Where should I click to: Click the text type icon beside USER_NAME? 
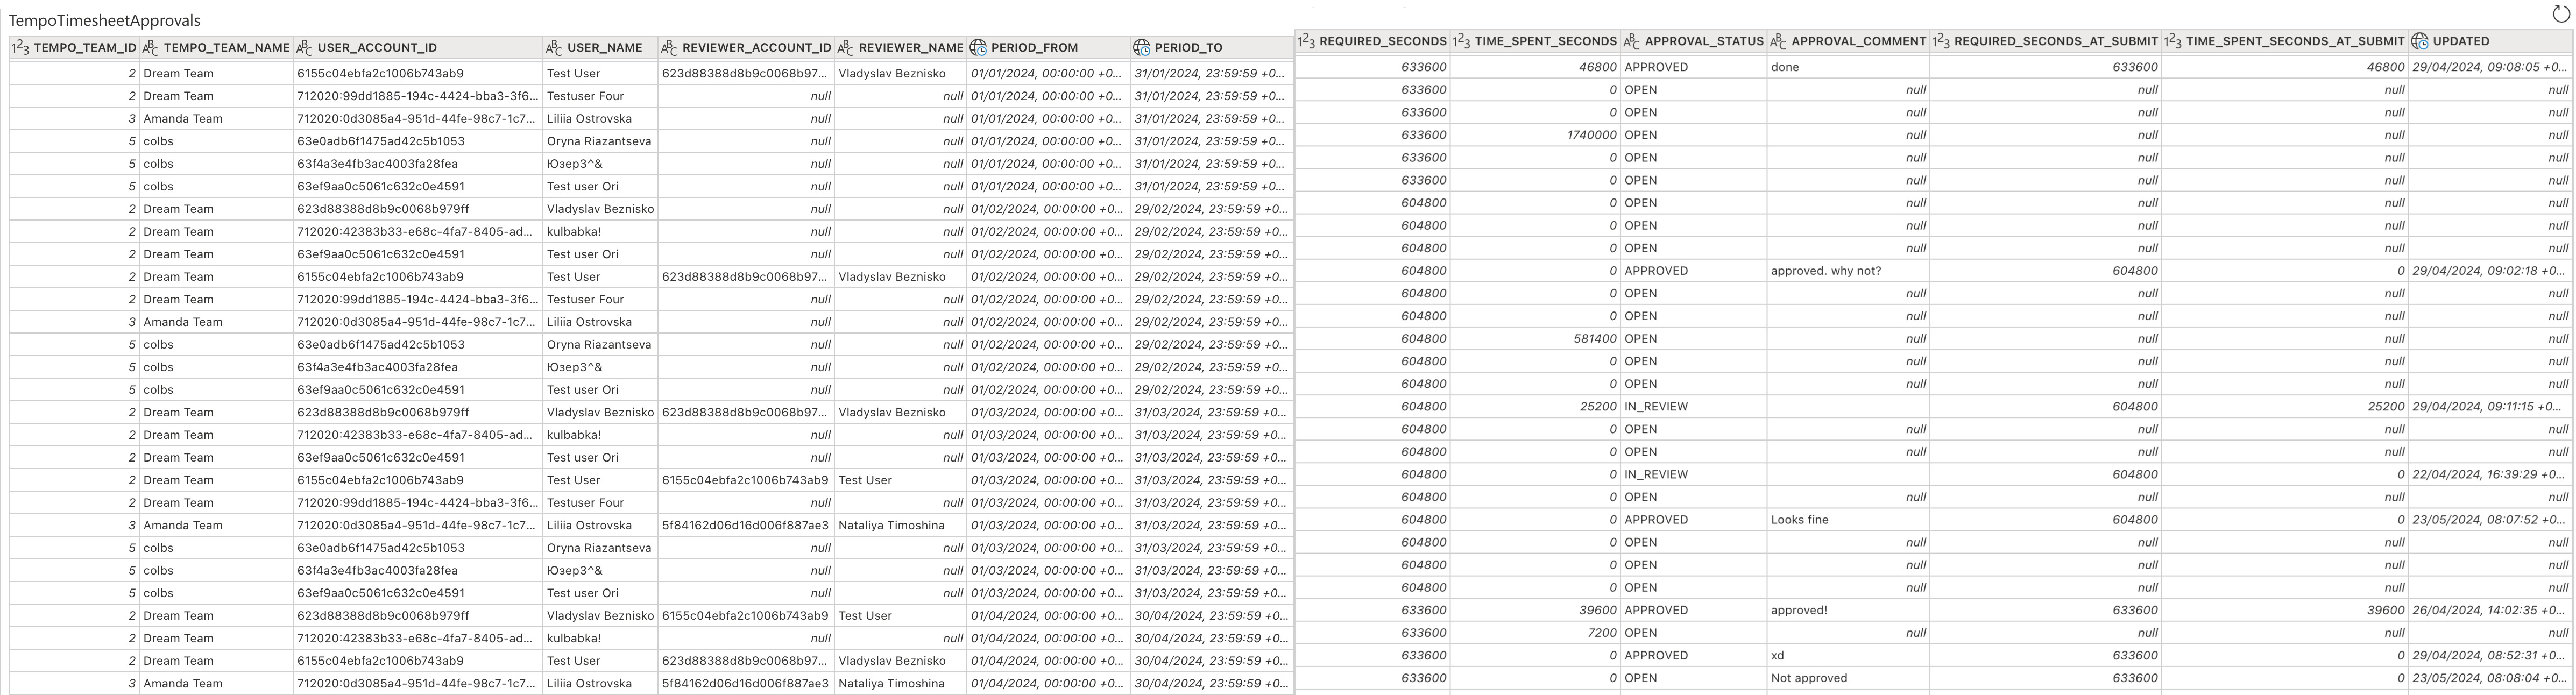(x=553, y=47)
